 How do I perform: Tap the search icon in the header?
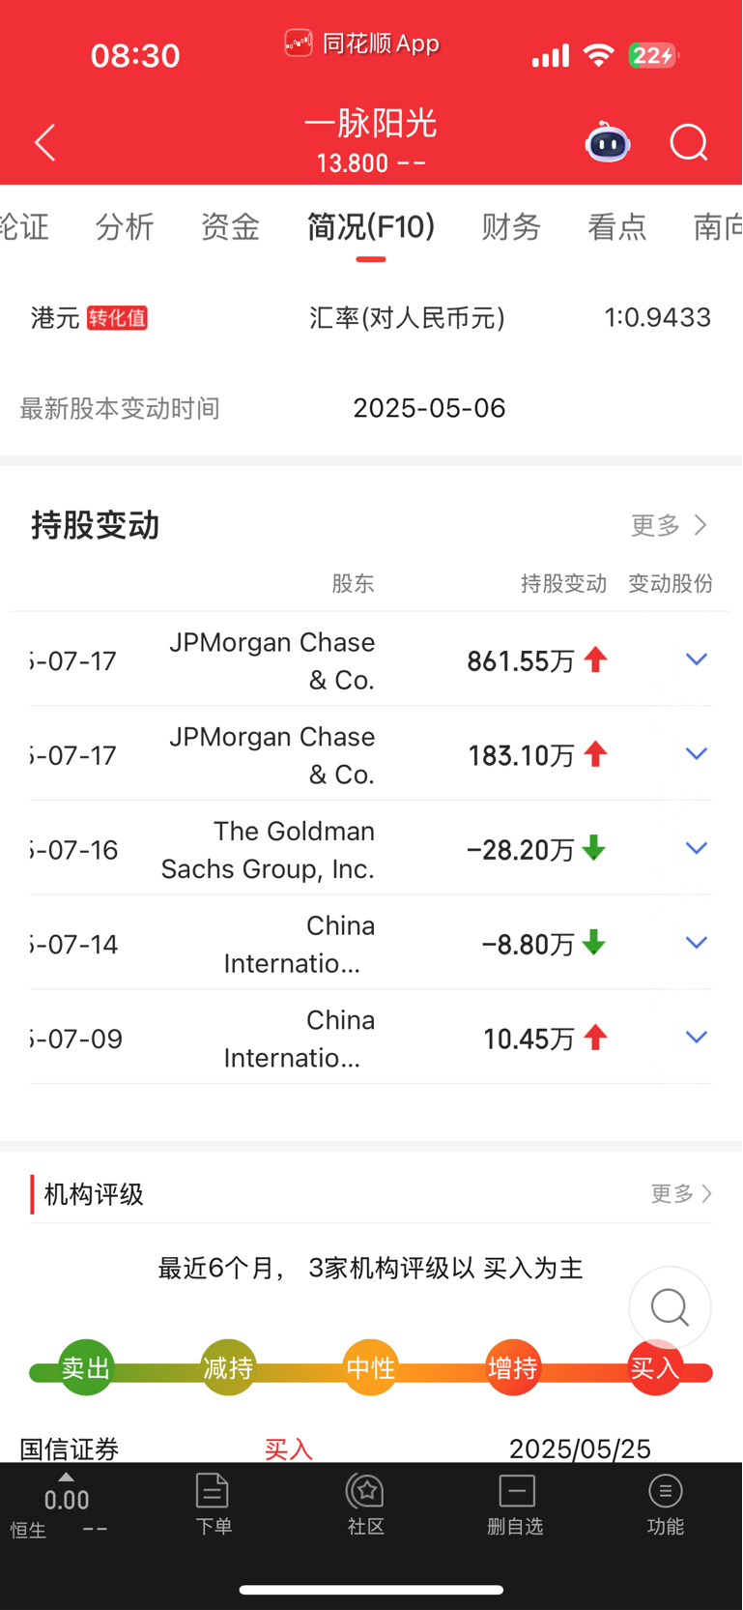(689, 143)
